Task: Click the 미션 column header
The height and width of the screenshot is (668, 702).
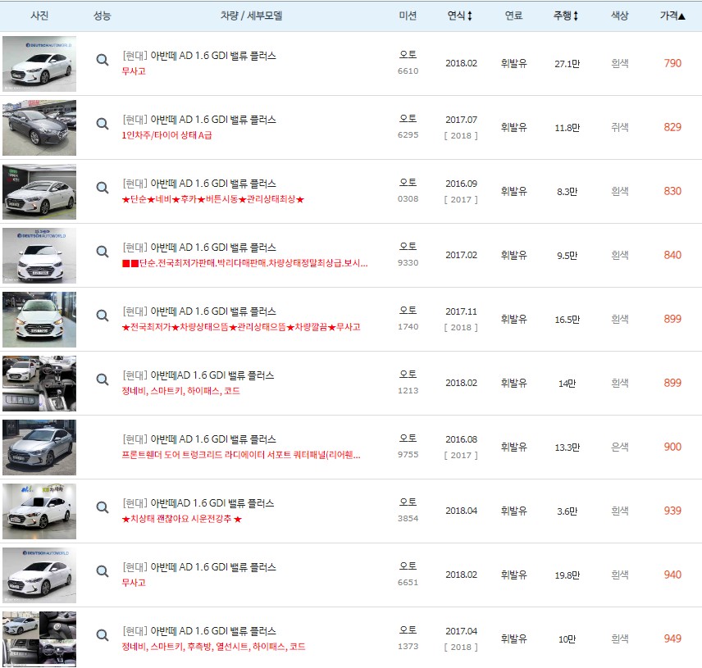Action: click(x=408, y=16)
